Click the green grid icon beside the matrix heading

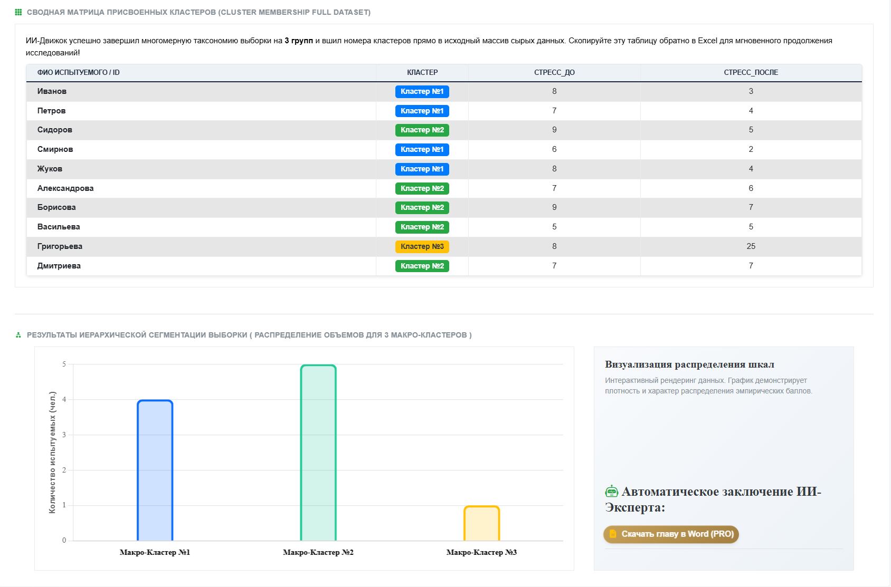(x=18, y=12)
